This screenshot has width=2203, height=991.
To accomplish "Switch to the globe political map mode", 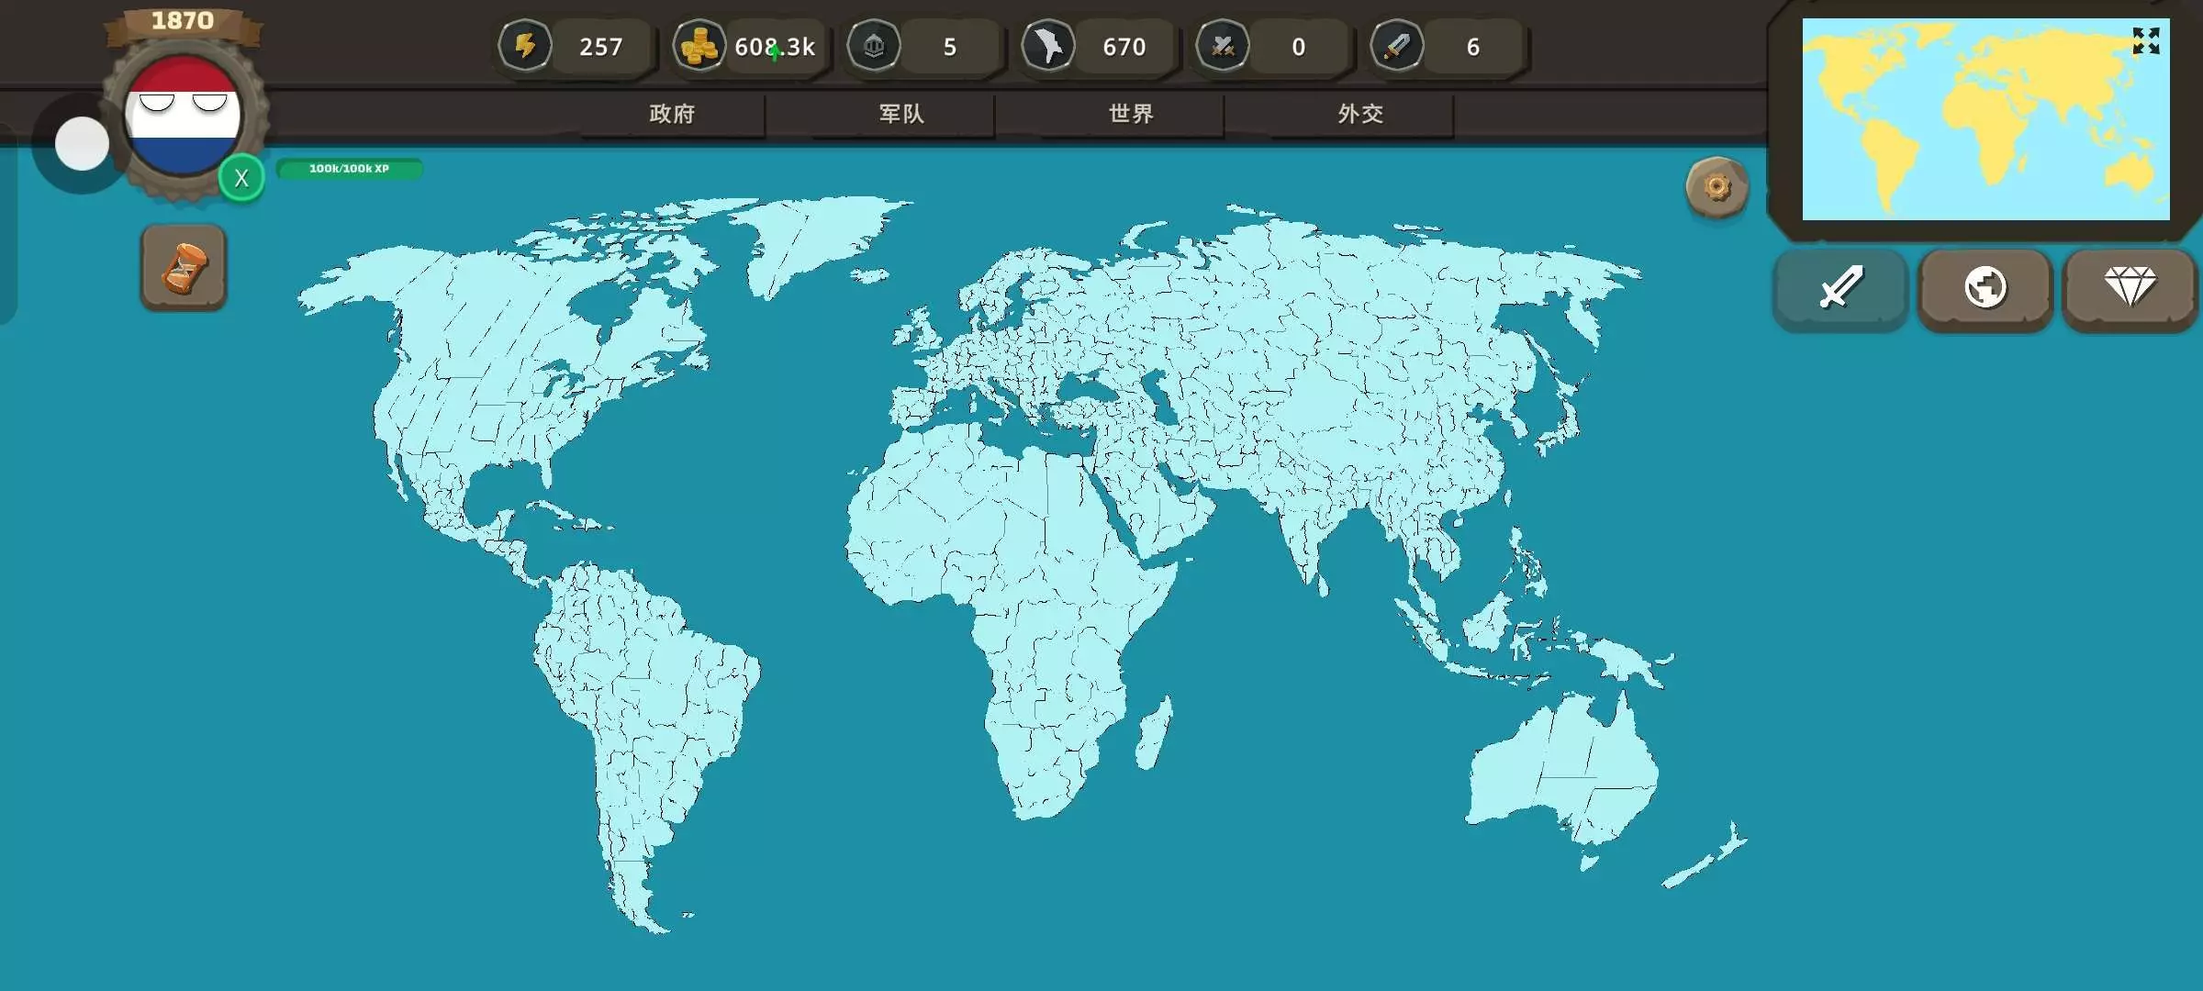I will coord(1985,287).
